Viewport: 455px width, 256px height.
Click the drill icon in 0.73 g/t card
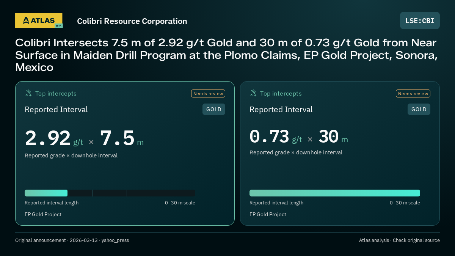pos(253,93)
